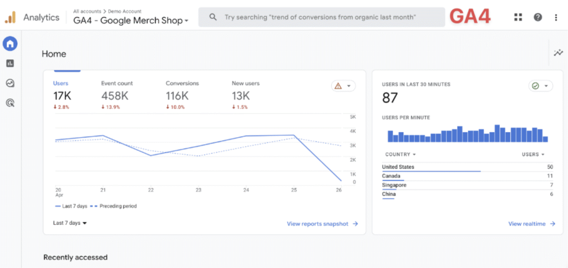Image resolution: width=568 pixels, height=268 pixels.
Task: Open the Reports bar chart icon
Action: pos(10,64)
